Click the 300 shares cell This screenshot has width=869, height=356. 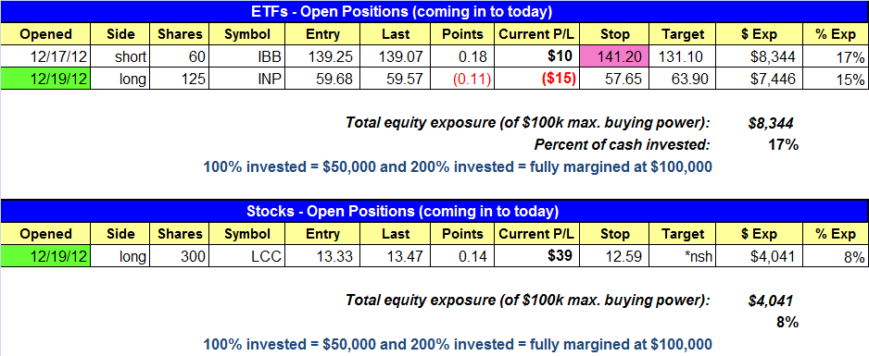pyautogui.click(x=179, y=256)
